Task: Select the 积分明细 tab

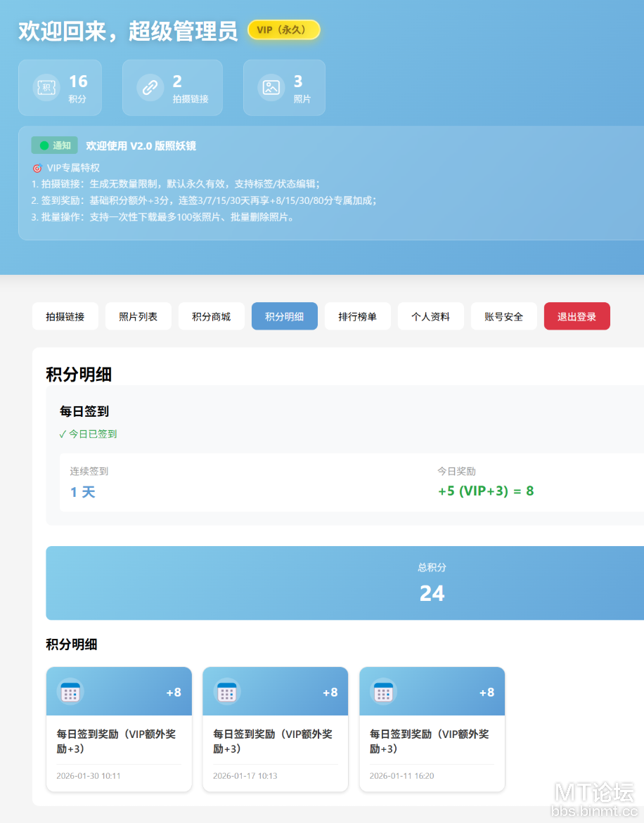Action: pyautogui.click(x=285, y=316)
